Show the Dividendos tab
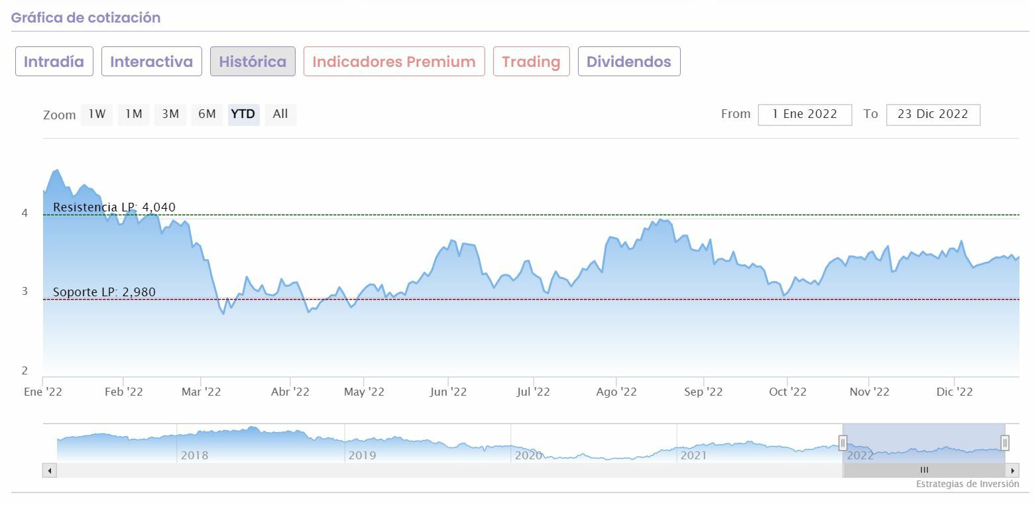 (x=628, y=62)
